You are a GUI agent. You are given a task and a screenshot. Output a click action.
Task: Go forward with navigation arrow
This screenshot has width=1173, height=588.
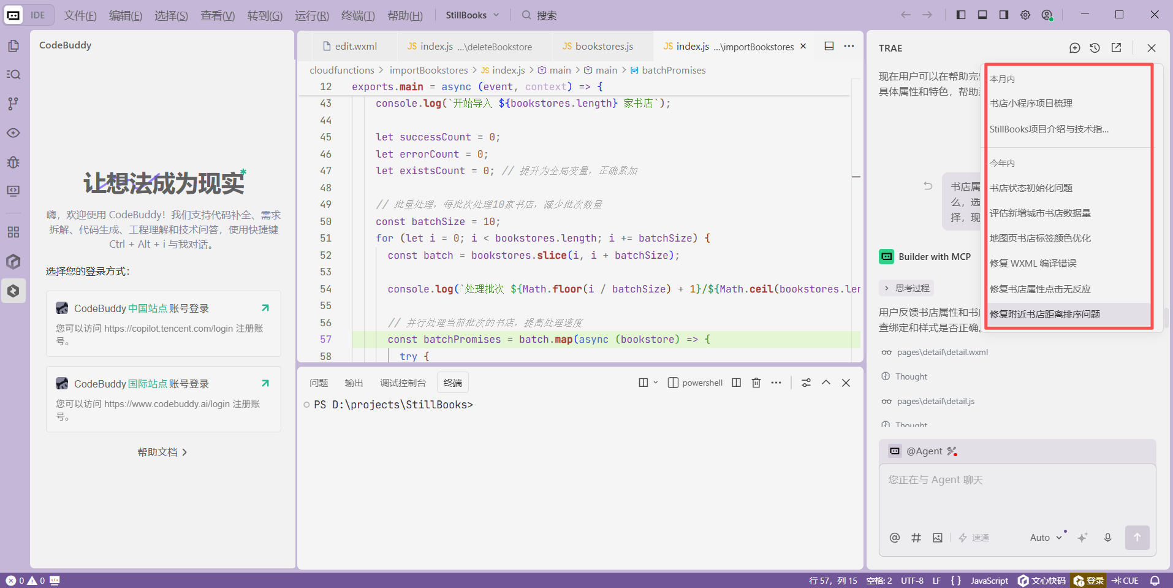(x=927, y=15)
